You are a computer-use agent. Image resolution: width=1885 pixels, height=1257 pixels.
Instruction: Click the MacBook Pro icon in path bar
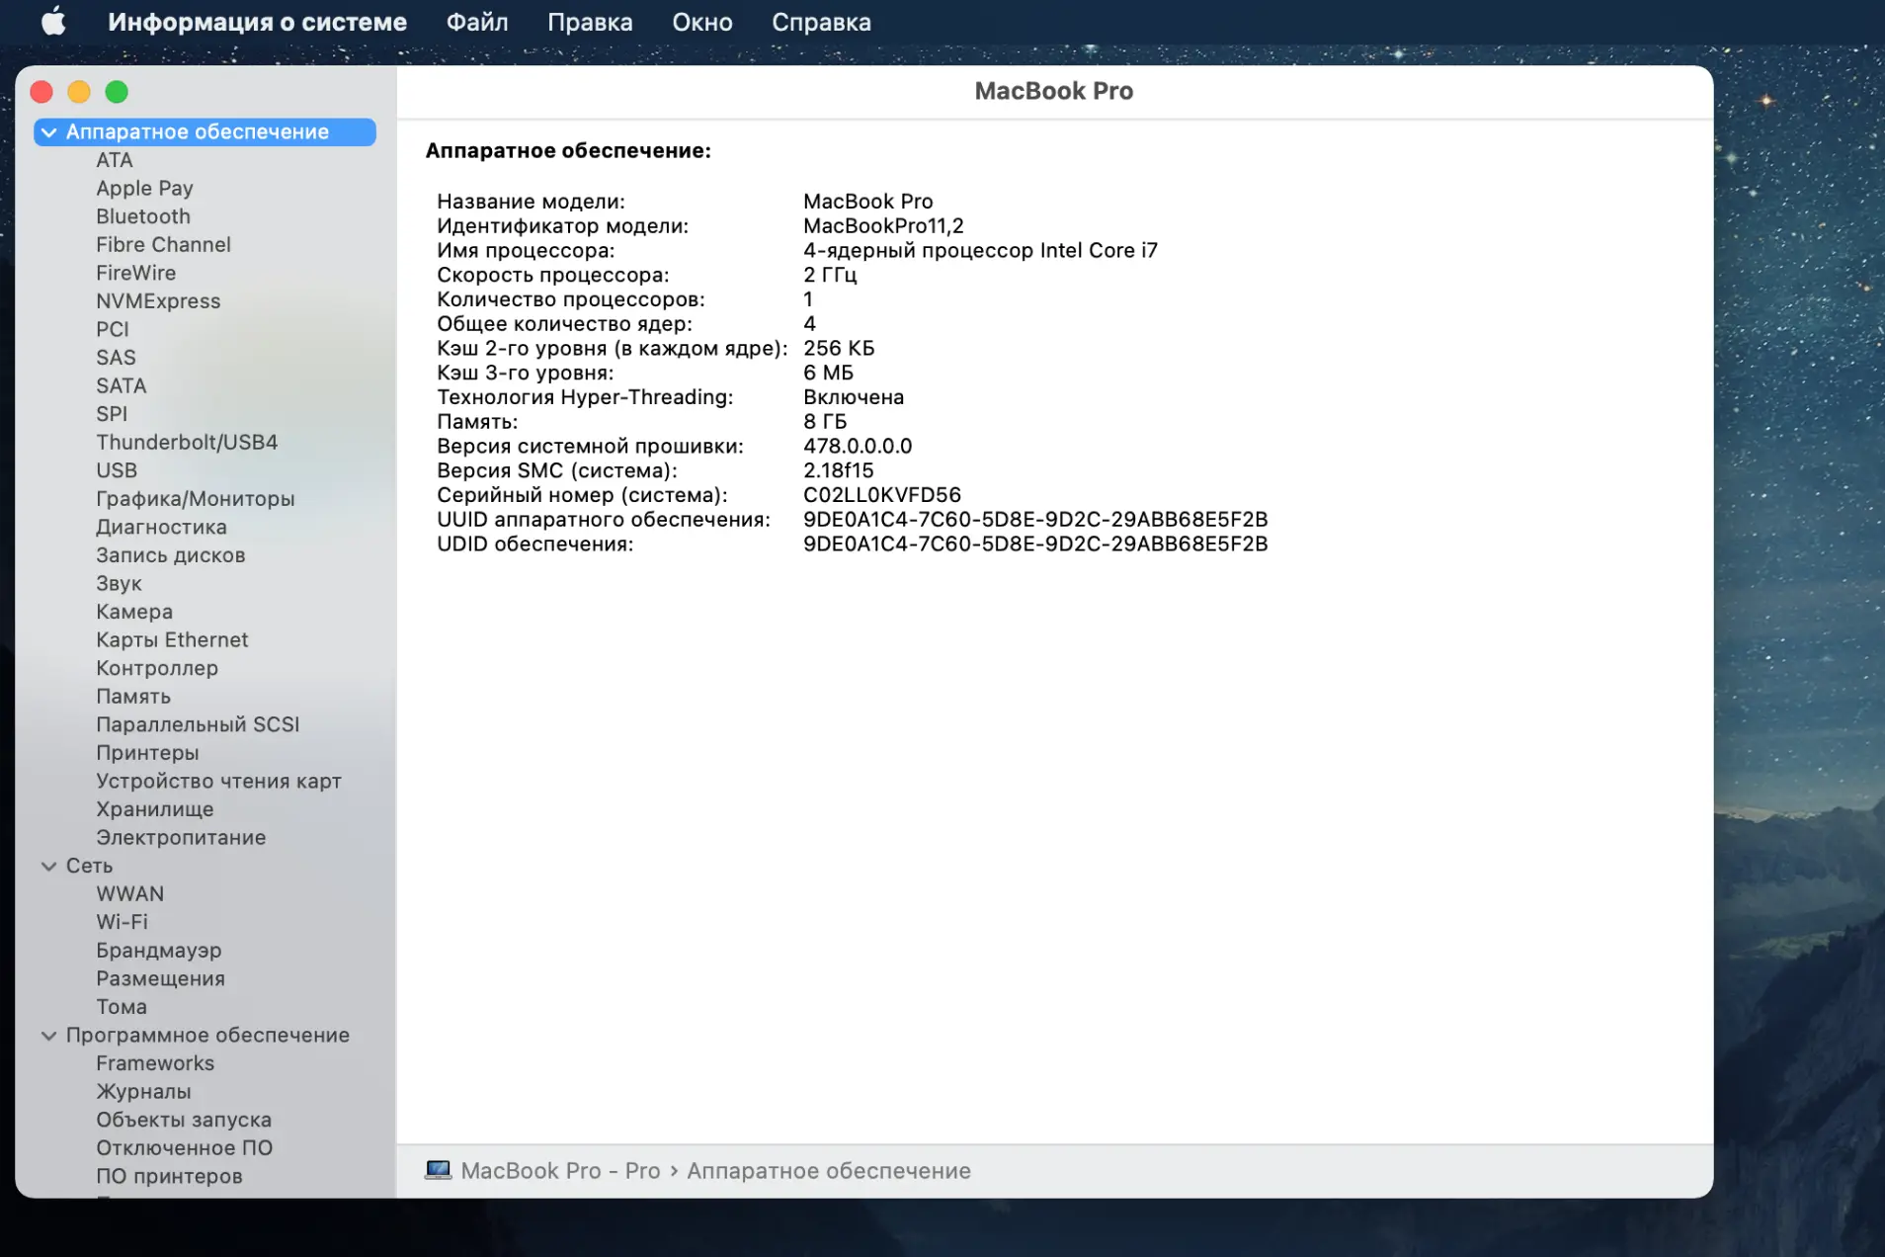438,1170
